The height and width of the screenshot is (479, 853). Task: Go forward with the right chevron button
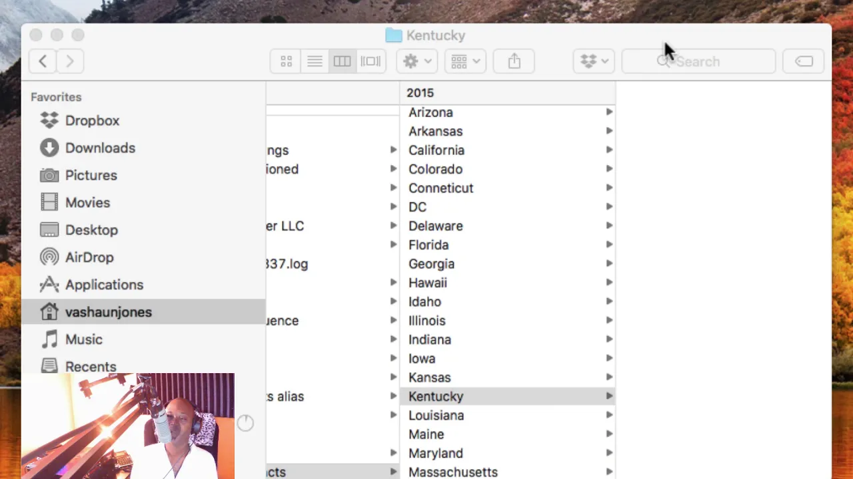pos(70,61)
